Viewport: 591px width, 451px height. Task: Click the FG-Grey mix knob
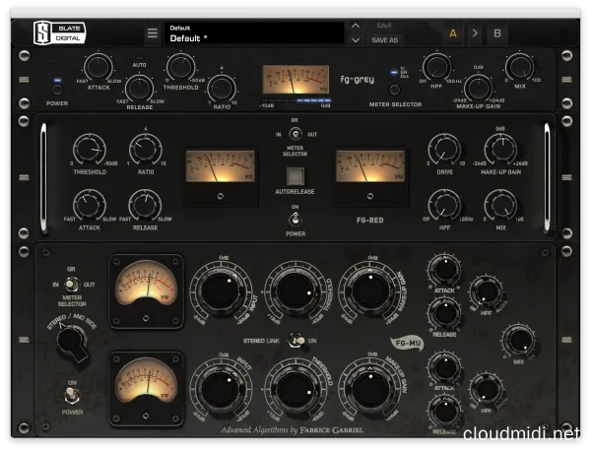[519, 67]
